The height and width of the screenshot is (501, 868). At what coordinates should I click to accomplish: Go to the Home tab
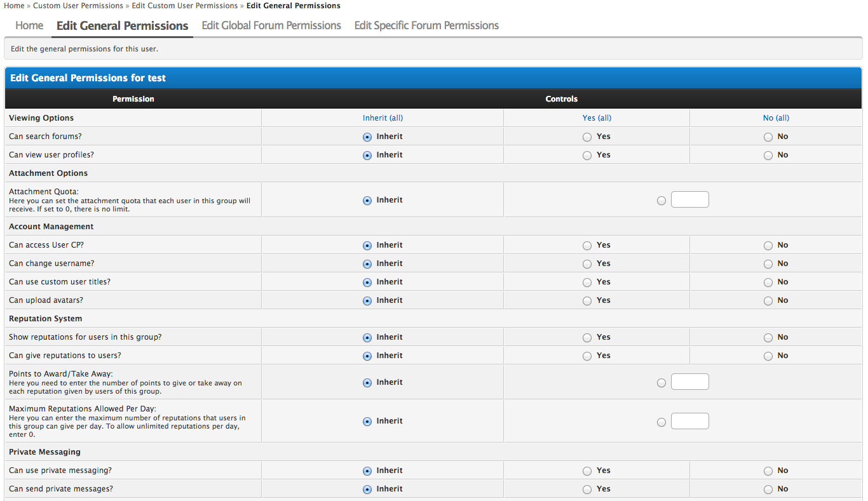point(29,26)
